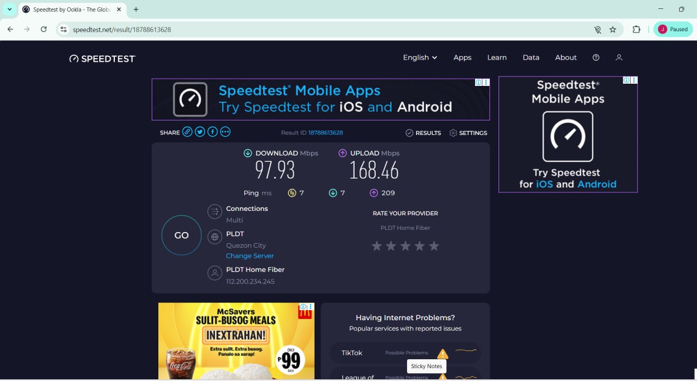Click the upload latency icon

(x=374, y=193)
